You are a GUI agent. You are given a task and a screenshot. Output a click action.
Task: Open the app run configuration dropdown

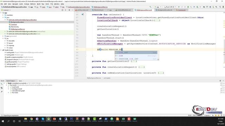coord(158,7)
